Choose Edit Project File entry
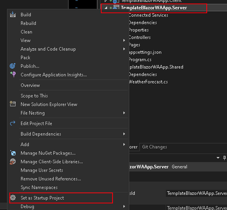 coord(36,123)
